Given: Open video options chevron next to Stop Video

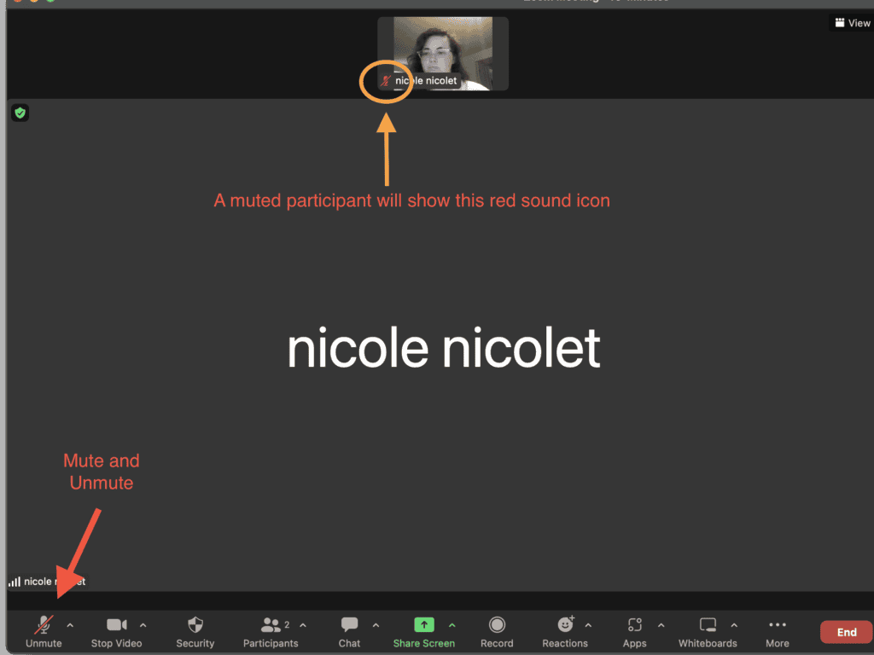Looking at the screenshot, I should coord(143,623).
